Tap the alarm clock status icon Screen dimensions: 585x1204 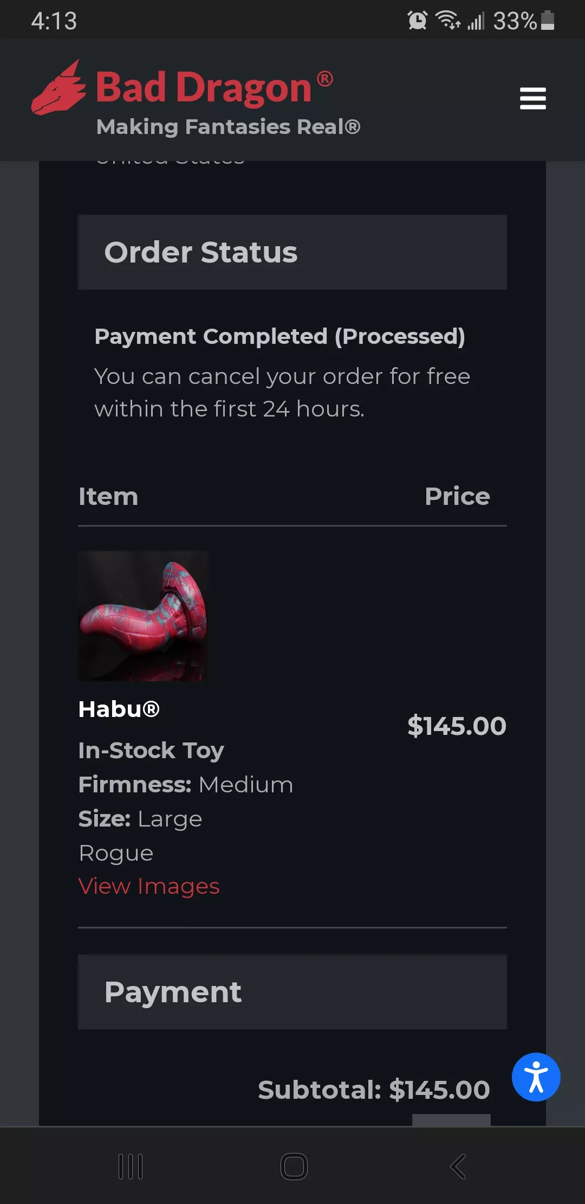pyautogui.click(x=418, y=20)
